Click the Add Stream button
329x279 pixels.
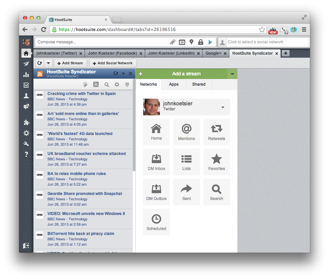click(70, 63)
